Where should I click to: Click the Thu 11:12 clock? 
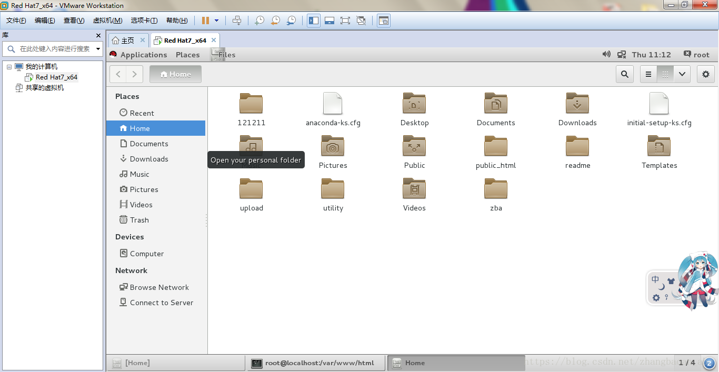652,55
